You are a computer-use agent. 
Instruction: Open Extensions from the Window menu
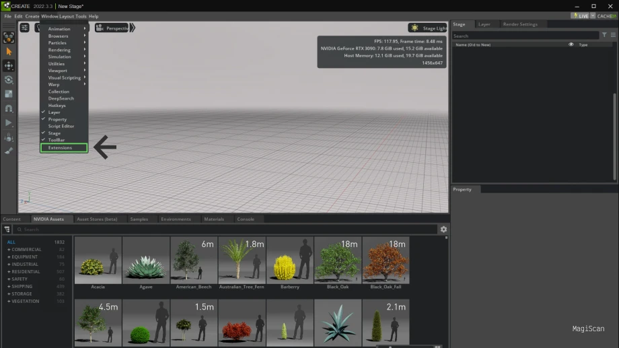point(63,147)
